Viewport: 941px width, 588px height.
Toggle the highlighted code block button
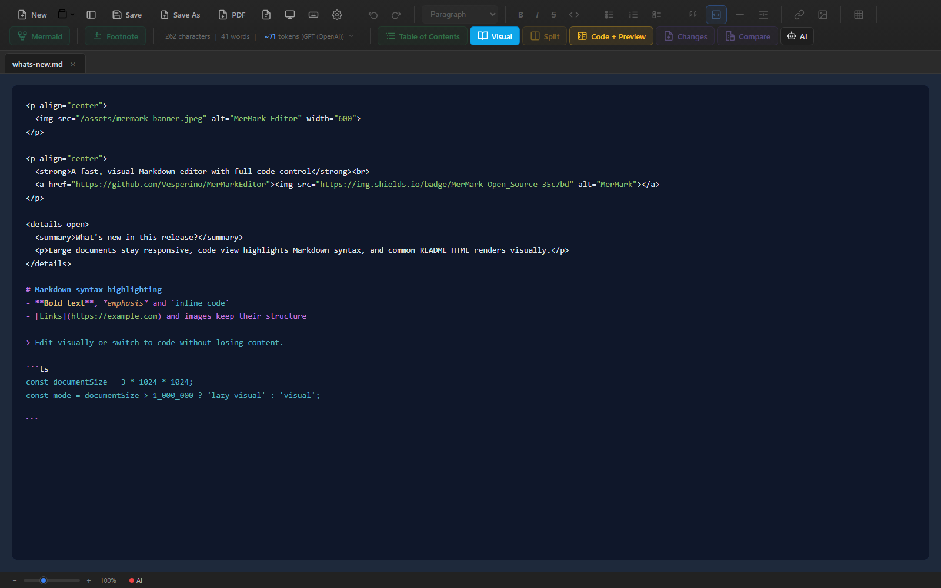716,15
